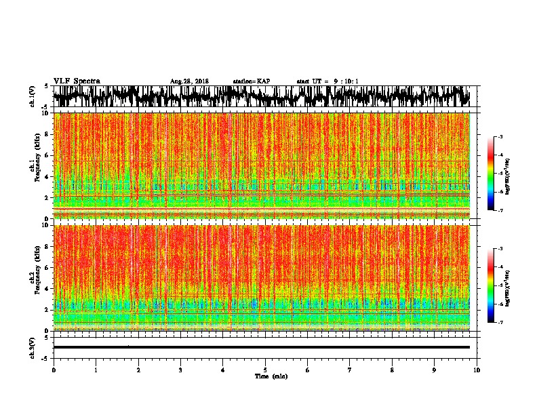Click time axis tick label '9'
This screenshot has height=415, width=537.
tap(434, 370)
